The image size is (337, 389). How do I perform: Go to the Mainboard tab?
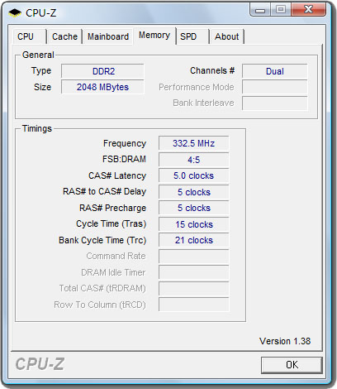coord(108,36)
